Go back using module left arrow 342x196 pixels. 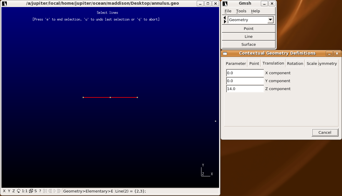coord(225,18)
